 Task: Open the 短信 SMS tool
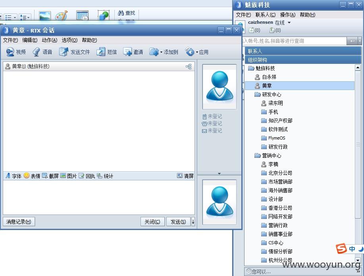click(x=101, y=52)
